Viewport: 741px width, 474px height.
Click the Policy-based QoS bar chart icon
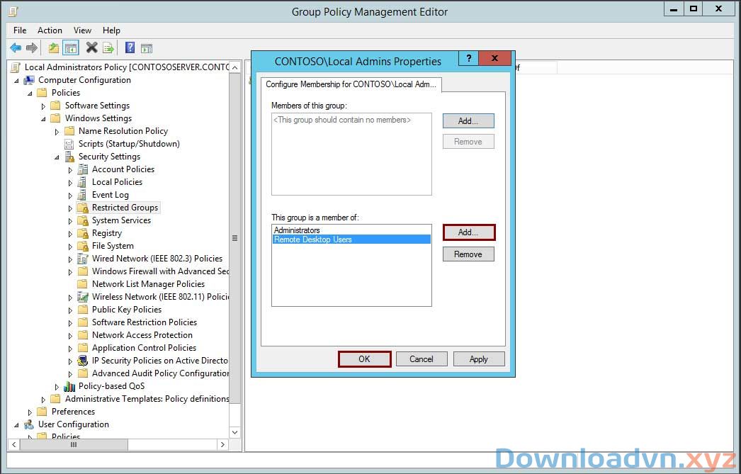69,386
